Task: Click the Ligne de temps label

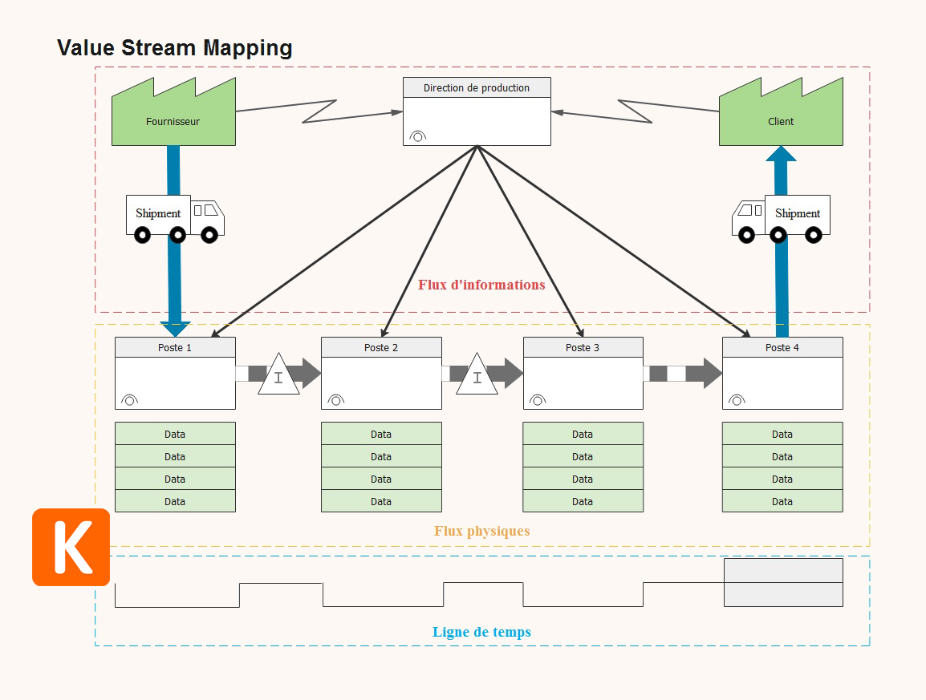Action: coord(482,632)
